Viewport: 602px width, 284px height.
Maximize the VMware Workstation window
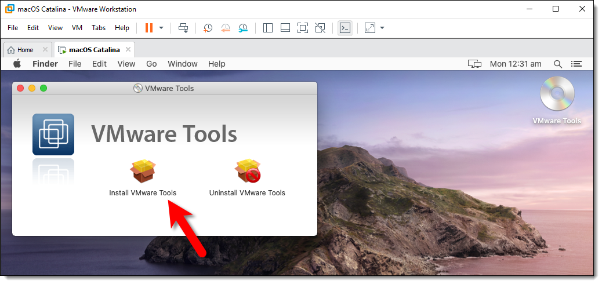pyautogui.click(x=556, y=9)
